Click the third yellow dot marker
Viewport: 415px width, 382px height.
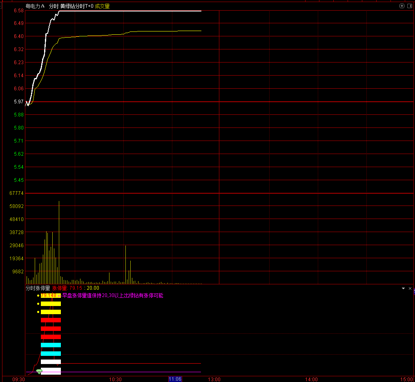(38, 312)
